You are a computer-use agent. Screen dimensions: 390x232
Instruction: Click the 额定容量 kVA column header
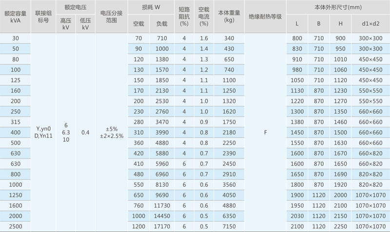[x=16, y=17]
